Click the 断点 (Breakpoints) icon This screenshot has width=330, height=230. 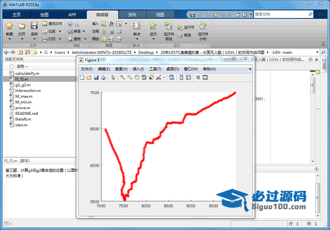tap(137, 26)
